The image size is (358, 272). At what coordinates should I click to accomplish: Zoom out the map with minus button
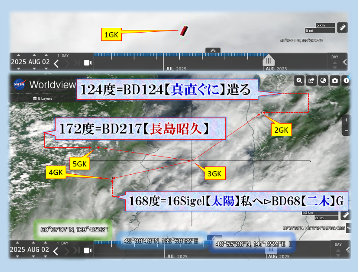346,130
